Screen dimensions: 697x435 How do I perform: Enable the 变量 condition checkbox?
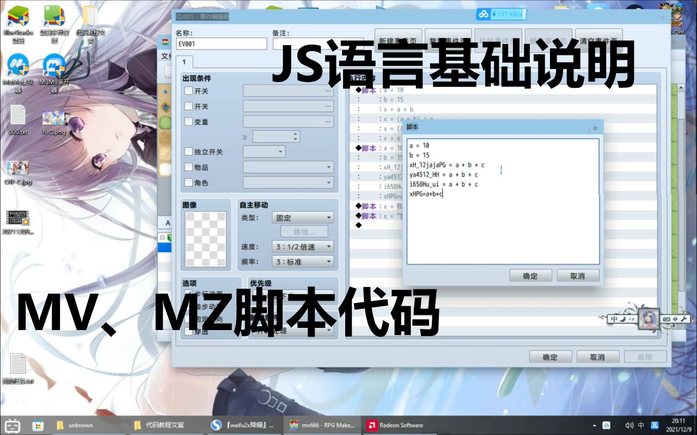(188, 122)
